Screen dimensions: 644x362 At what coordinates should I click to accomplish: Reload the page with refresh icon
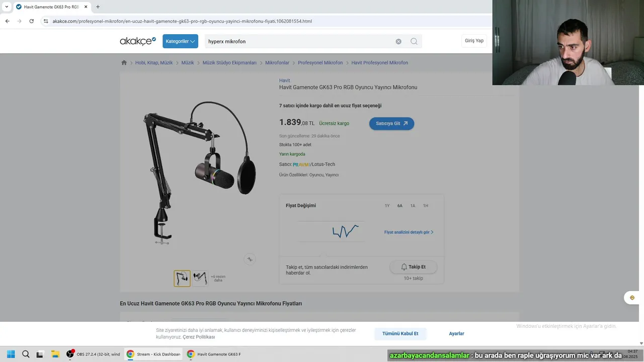(x=31, y=21)
